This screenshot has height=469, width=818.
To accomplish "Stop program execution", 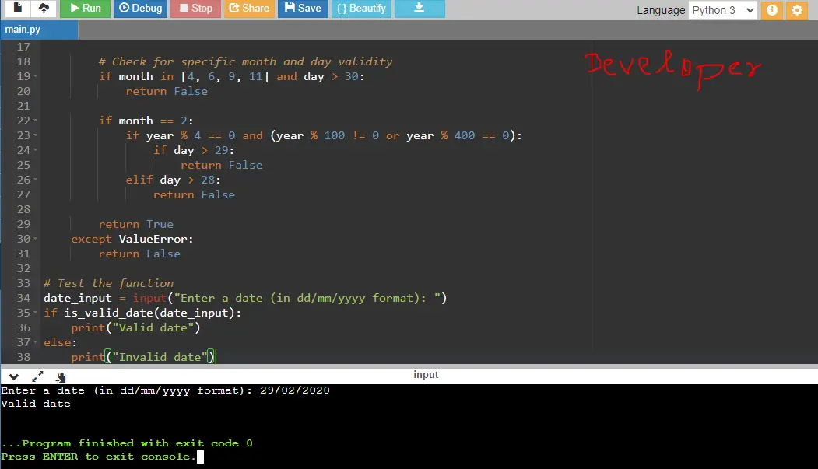I will [195, 9].
